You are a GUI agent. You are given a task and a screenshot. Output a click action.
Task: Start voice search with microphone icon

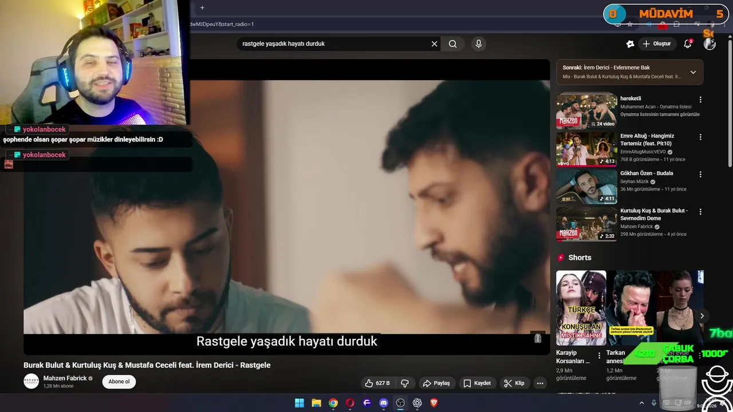coord(479,44)
